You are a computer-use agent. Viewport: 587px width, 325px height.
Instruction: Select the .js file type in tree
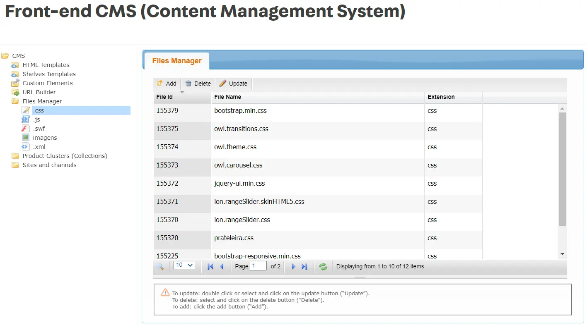pos(36,119)
